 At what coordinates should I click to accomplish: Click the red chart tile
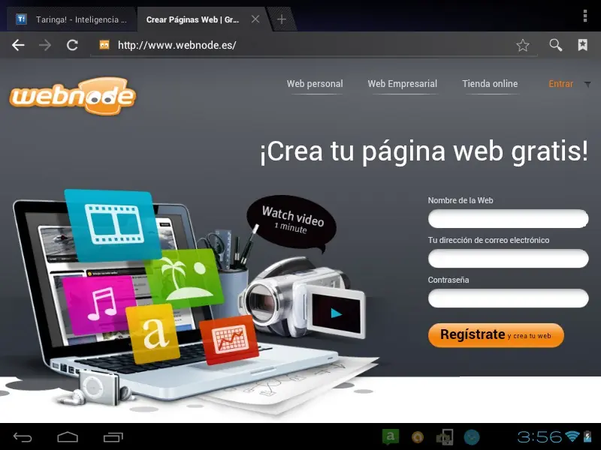point(229,339)
